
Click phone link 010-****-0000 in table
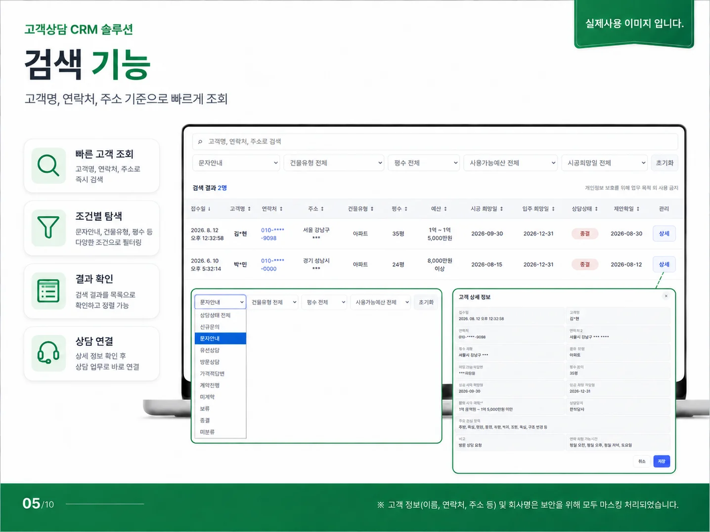(272, 265)
